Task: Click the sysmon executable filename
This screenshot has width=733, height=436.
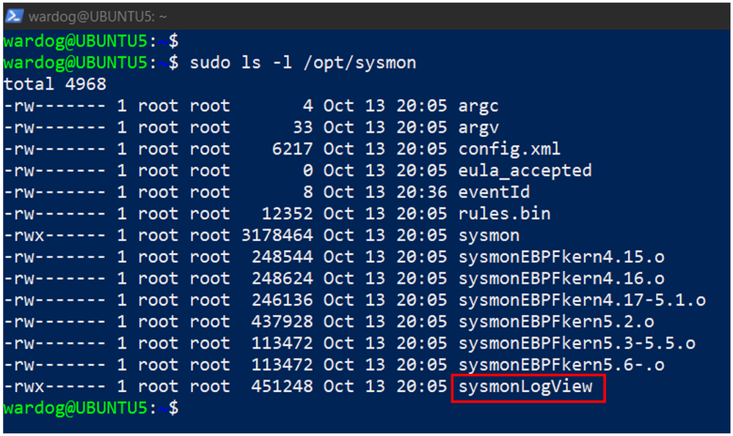Action: [489, 236]
